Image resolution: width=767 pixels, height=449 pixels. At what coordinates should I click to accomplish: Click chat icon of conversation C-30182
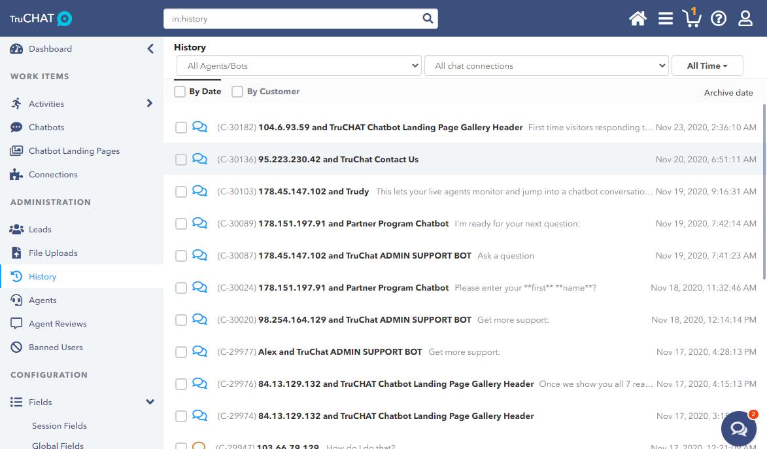pyautogui.click(x=199, y=127)
